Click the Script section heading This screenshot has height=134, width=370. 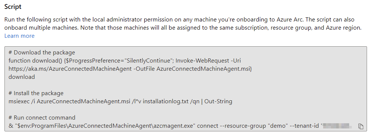[x=13, y=7]
